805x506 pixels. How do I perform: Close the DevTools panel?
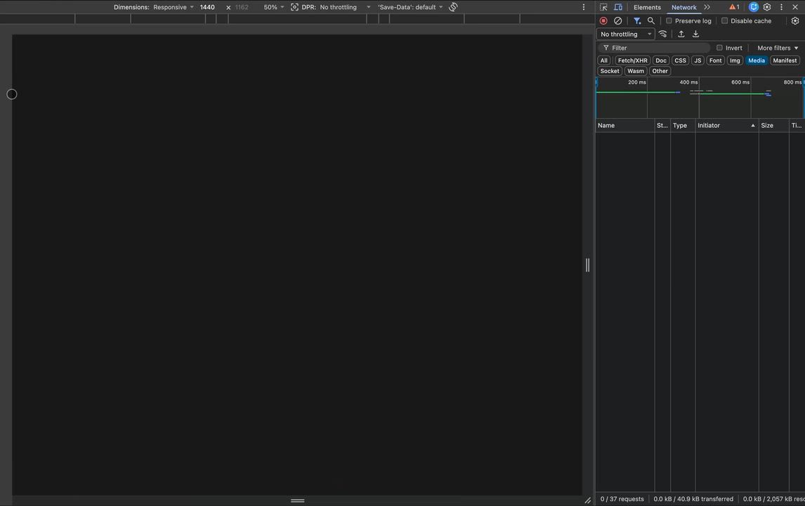(794, 7)
